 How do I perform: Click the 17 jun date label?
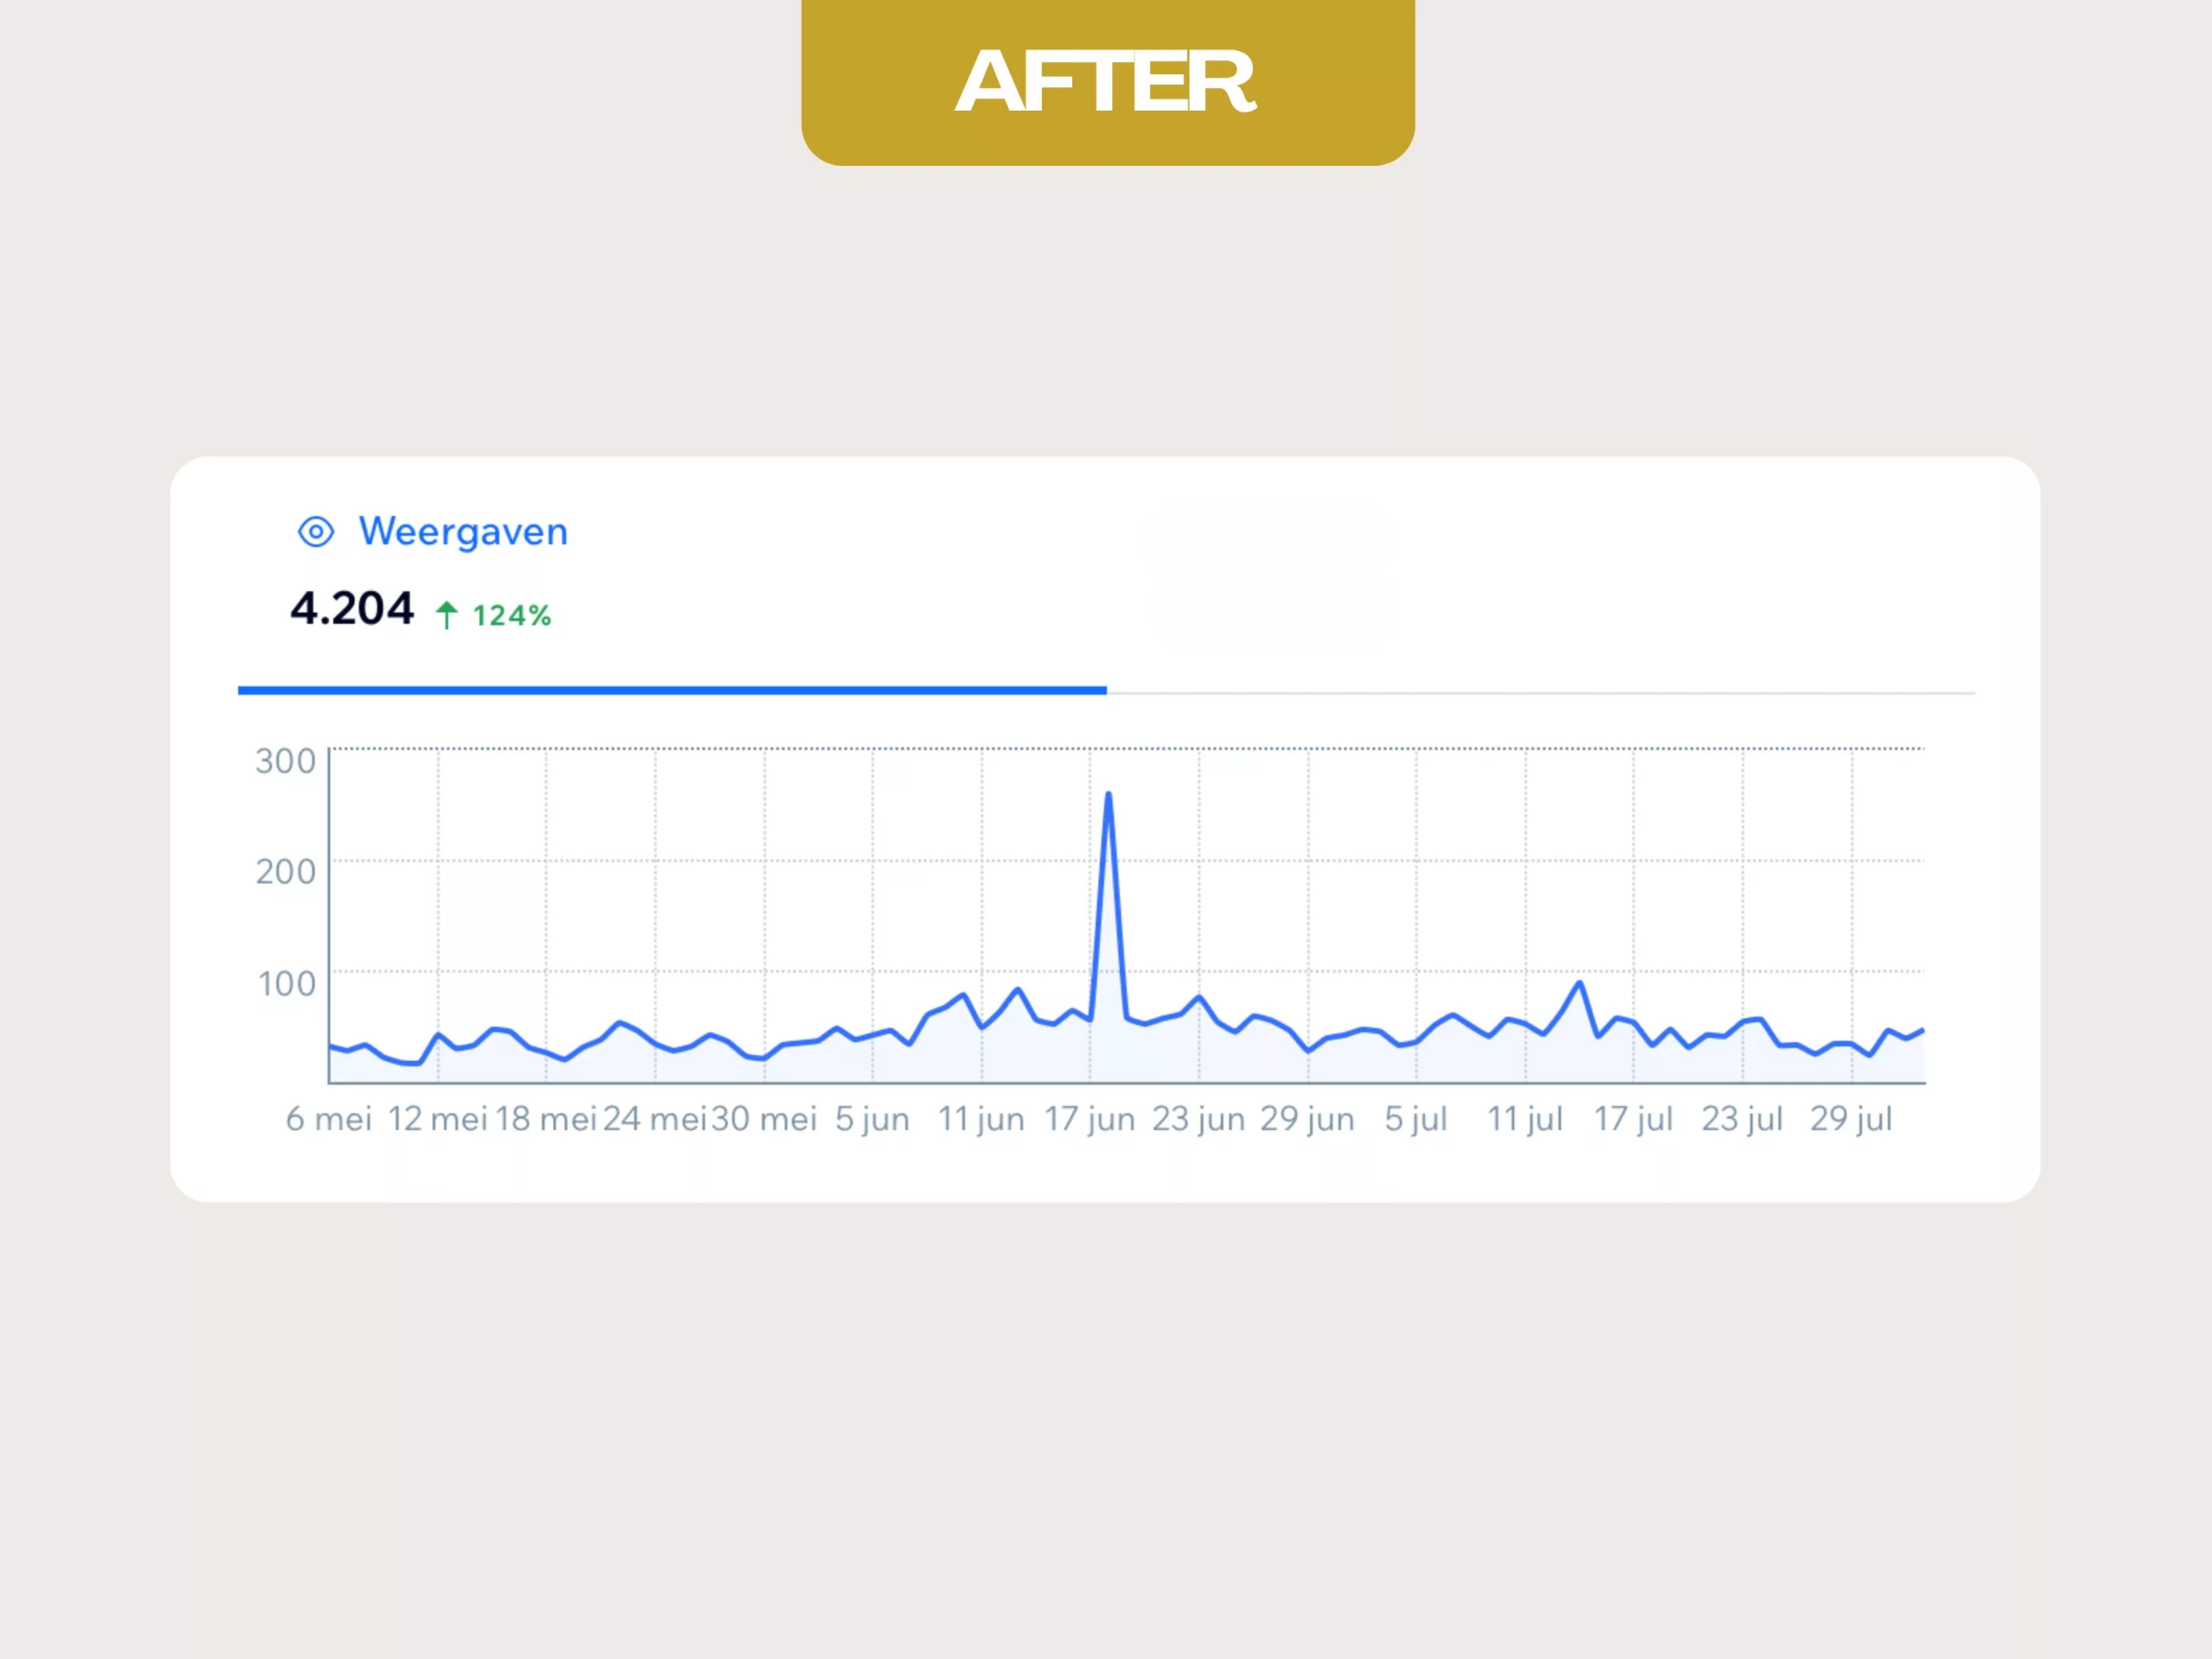tap(1090, 1119)
